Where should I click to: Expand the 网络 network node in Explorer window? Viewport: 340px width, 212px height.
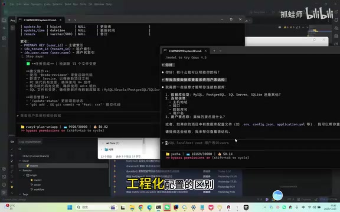click(x=102, y=150)
